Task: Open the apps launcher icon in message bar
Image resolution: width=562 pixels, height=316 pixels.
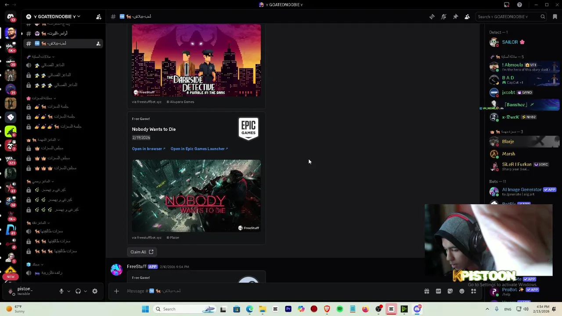Action: pos(473,291)
